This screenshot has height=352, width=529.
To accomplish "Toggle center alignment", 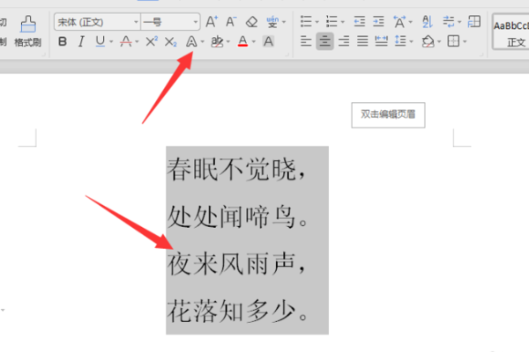I will coord(324,41).
